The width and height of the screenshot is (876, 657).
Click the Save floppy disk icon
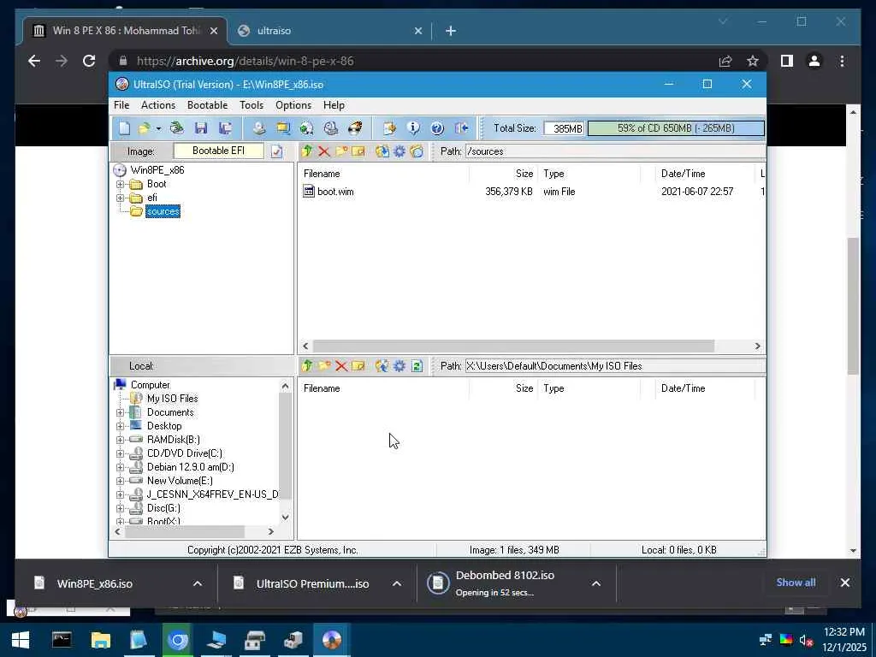(x=201, y=128)
